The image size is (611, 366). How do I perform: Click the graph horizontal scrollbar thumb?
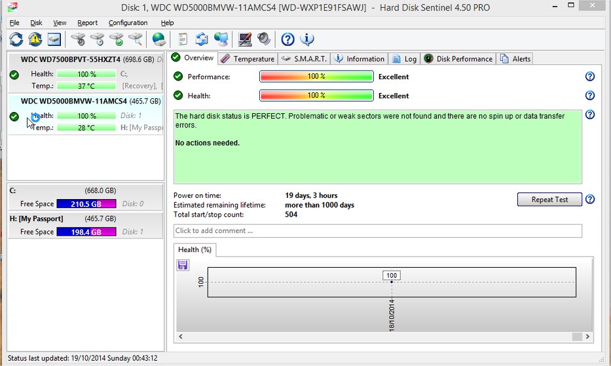pos(577,337)
